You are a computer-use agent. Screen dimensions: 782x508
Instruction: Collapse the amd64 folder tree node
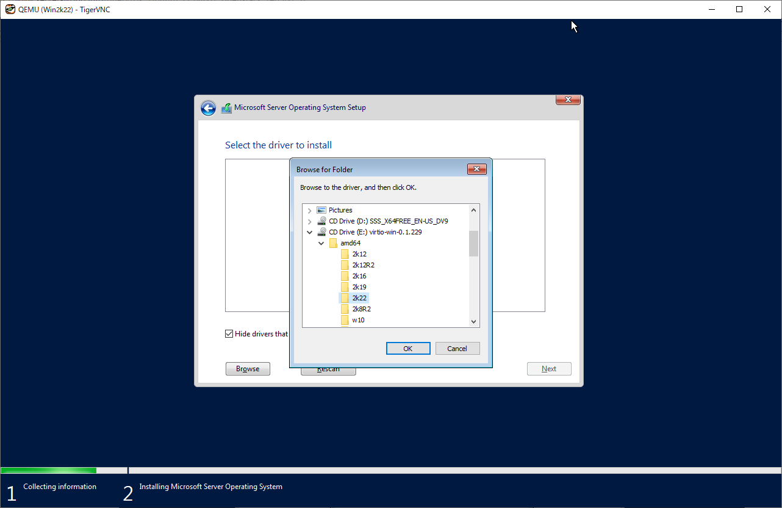[321, 243]
